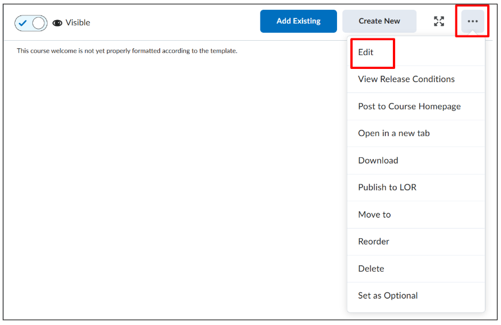501x325 pixels.
Task: Click the course welcome description text
Action: (127, 51)
